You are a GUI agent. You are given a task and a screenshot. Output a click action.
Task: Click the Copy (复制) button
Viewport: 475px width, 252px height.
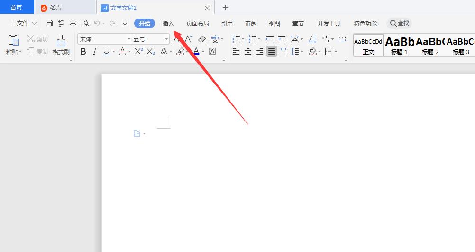(37, 52)
